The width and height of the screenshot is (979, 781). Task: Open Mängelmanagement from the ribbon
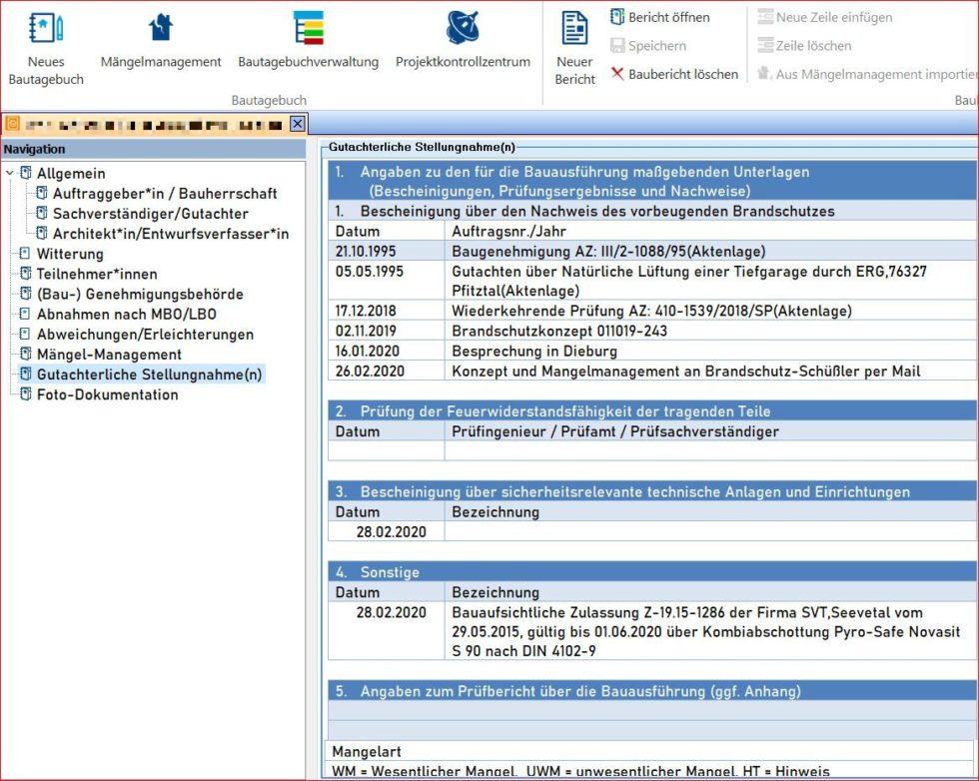coord(161,28)
